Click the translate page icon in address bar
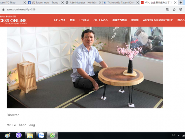Image resolution: width=185 pixels, height=139 pixels. 168,9
